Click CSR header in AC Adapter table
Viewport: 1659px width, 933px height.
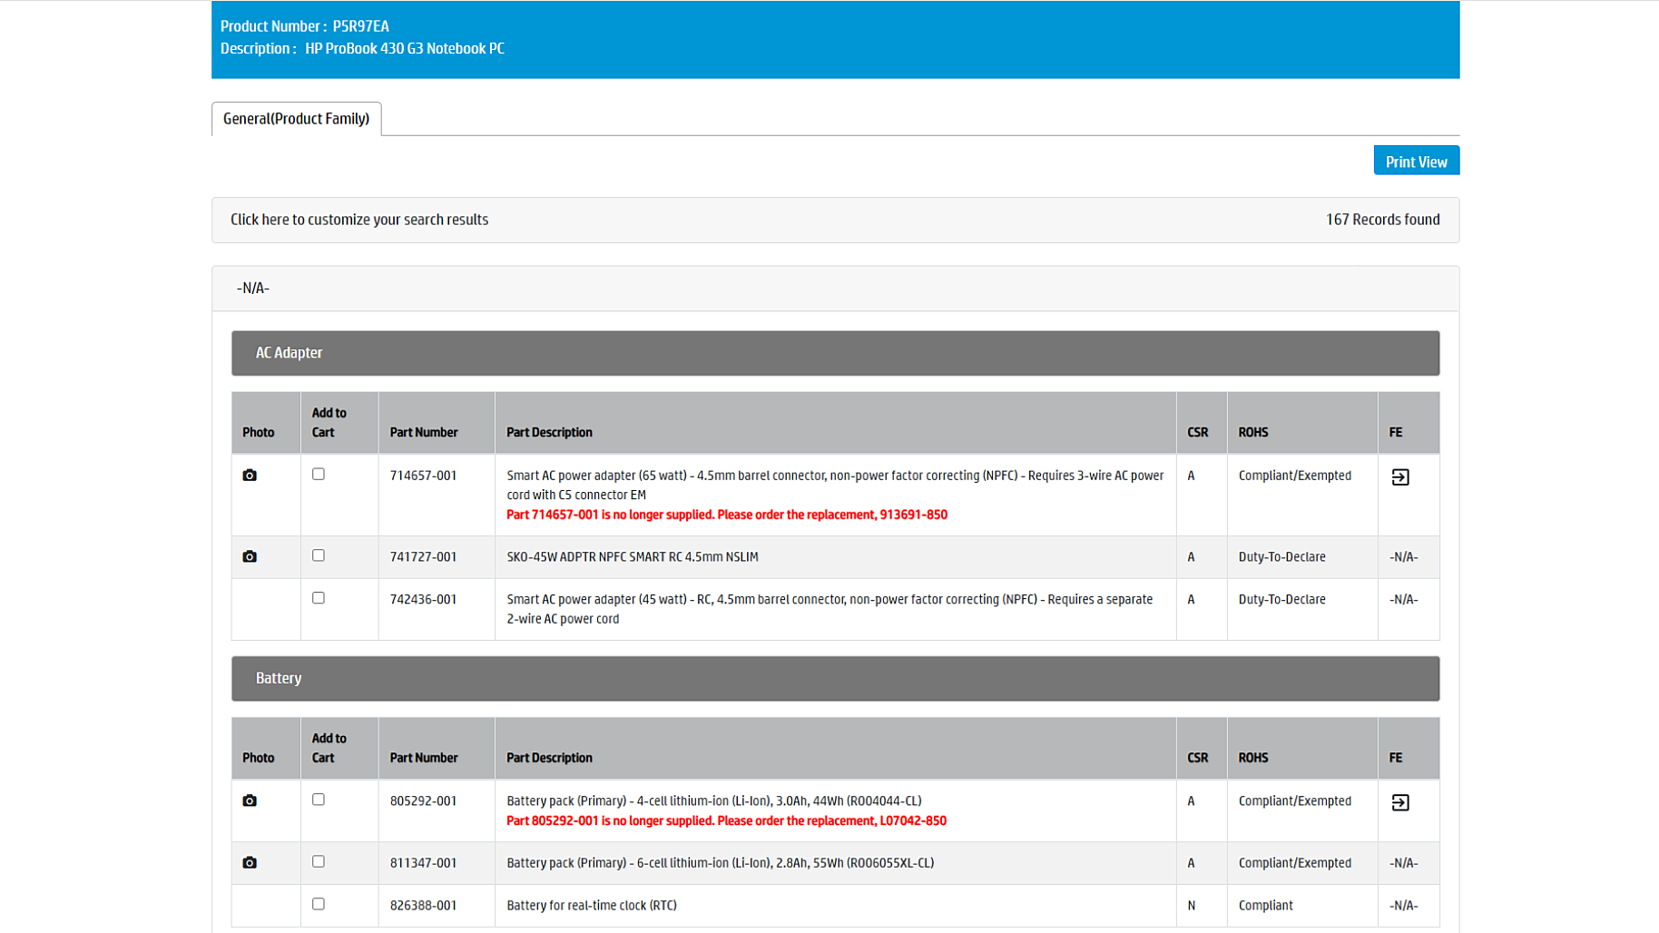pos(1197,433)
